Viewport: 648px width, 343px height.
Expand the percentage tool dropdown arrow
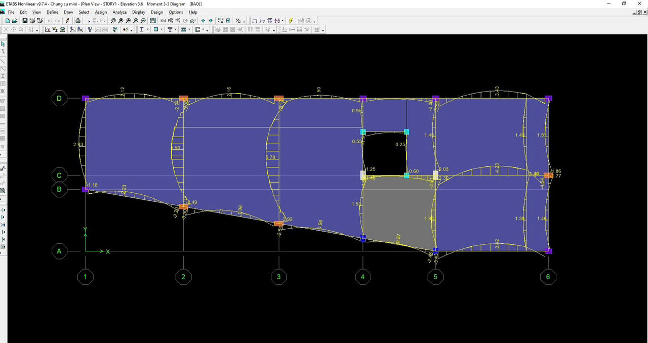[x=244, y=21]
